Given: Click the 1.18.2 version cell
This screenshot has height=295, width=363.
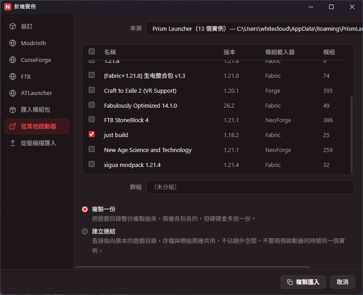Looking at the screenshot, I should pos(231,135).
